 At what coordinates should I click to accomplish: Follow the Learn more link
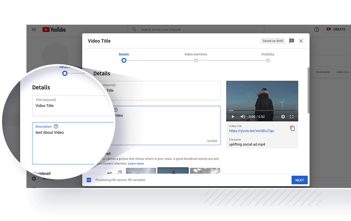pyautogui.click(x=136, y=164)
